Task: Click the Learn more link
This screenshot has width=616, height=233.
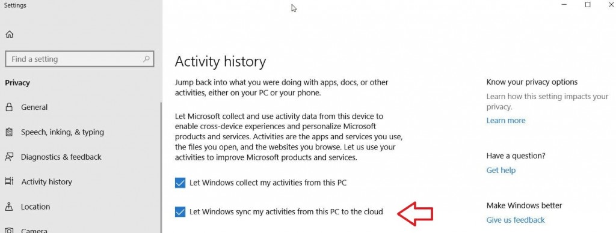Action: (x=505, y=121)
